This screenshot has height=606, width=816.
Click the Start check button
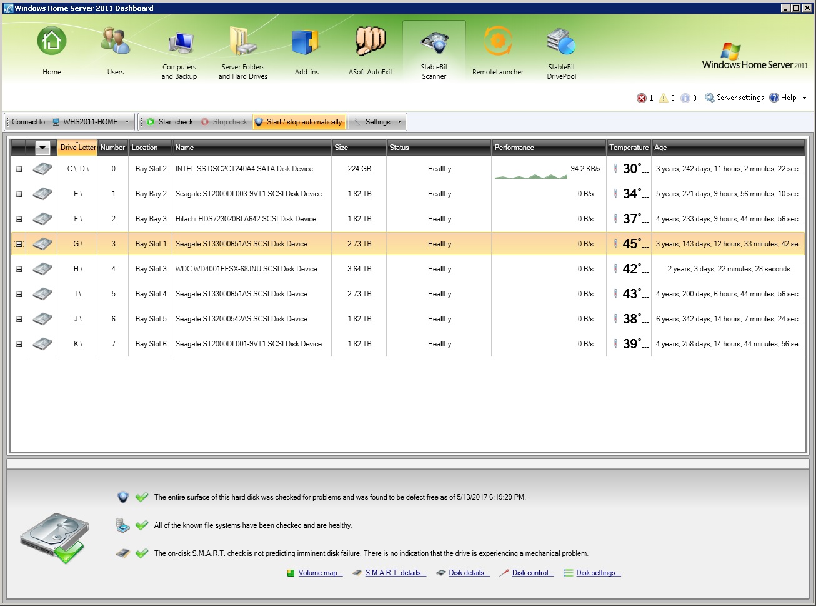pos(169,122)
